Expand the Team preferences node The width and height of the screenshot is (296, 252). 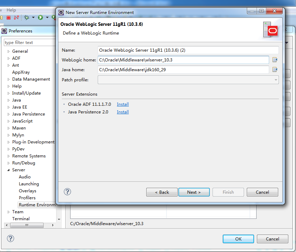pyautogui.click(x=8, y=212)
